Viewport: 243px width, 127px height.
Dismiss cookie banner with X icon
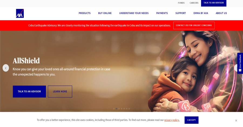point(236,121)
